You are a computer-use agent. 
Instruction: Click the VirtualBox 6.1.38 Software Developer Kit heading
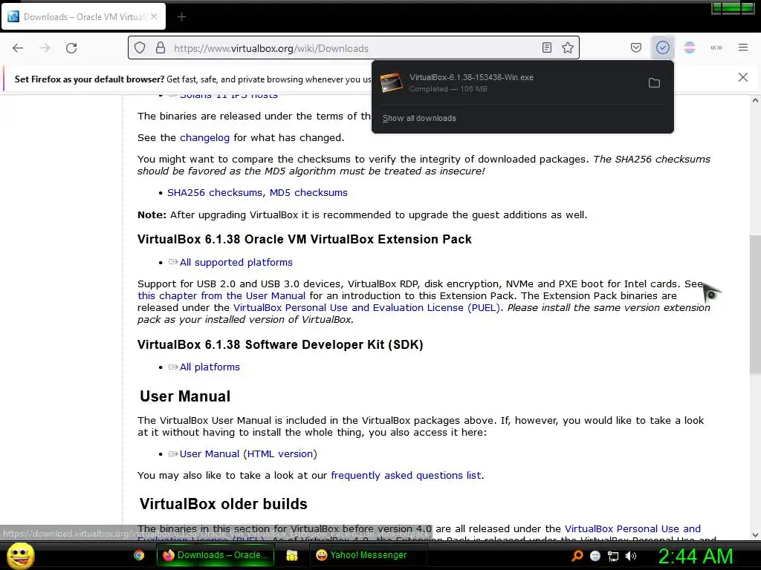[x=280, y=344]
